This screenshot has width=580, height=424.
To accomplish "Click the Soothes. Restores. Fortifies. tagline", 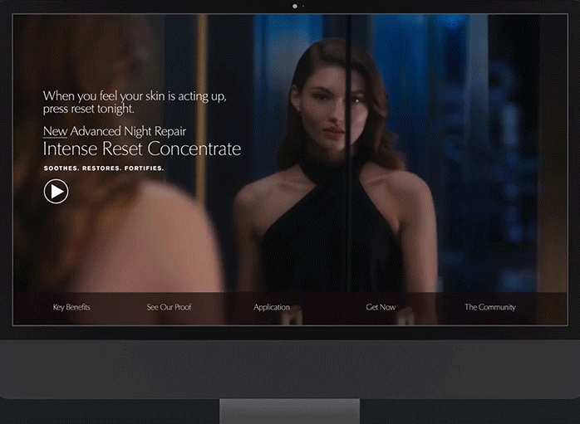I will coord(104,168).
